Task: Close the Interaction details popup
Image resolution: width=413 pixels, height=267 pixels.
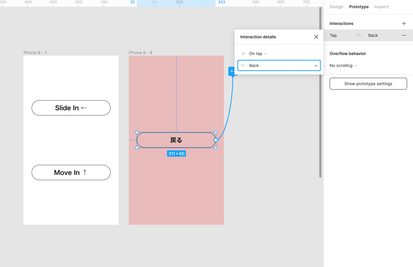Action: 316,37
